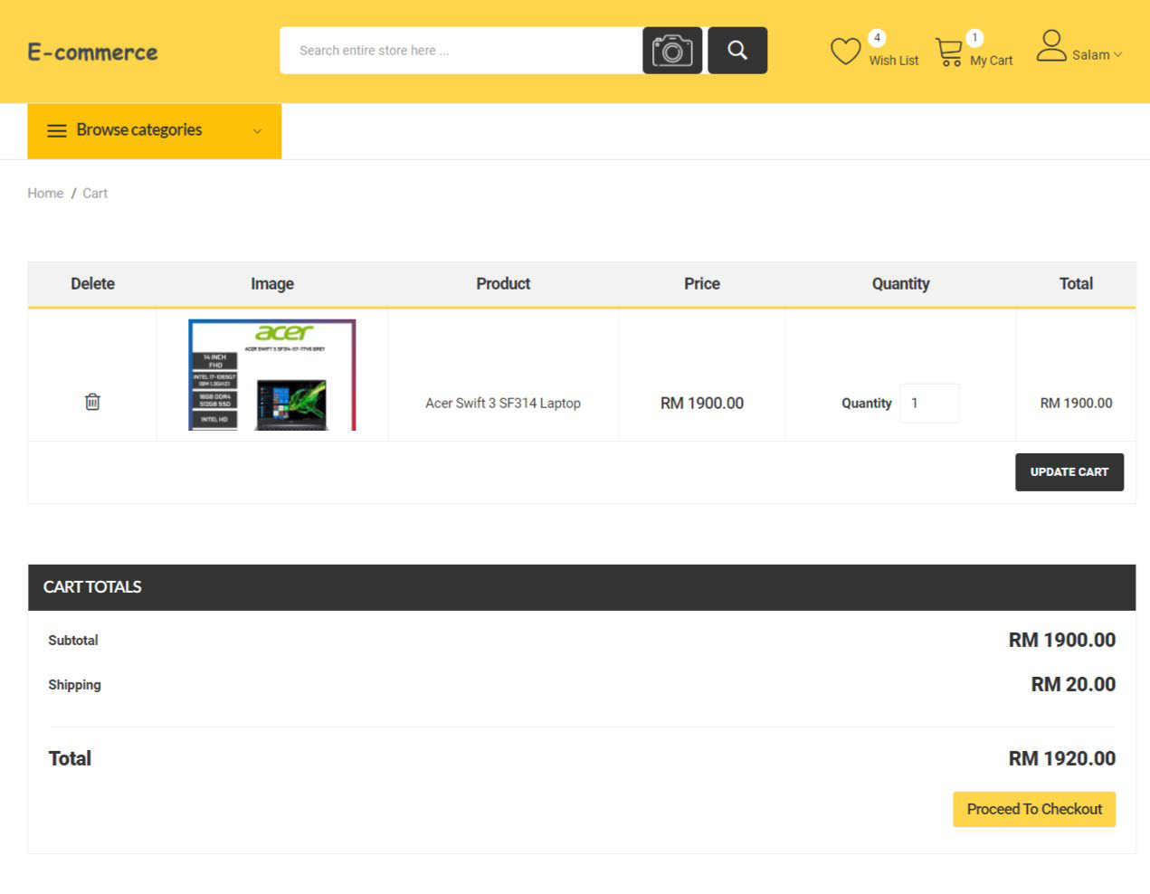Open the Browse categories menu
Viewport: 1150px width, 894px height.
[138, 130]
